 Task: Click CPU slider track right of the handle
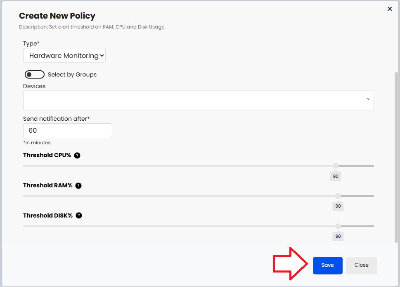357,166
